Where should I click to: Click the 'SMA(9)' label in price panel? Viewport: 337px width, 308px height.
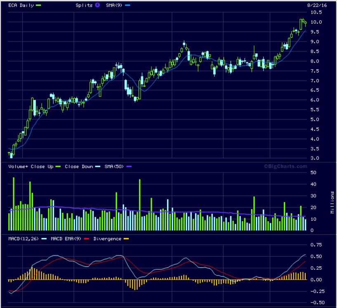click(x=114, y=5)
